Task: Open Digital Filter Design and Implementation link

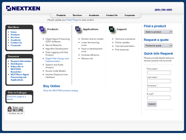Action: pos(57,60)
